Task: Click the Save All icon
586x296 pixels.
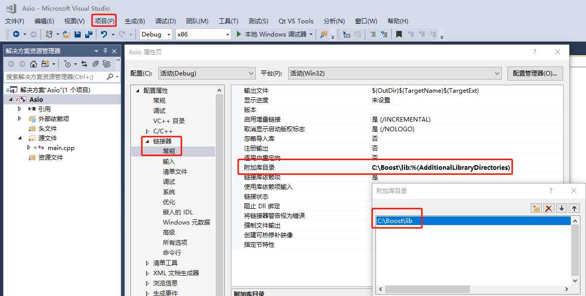Action: [x=89, y=34]
